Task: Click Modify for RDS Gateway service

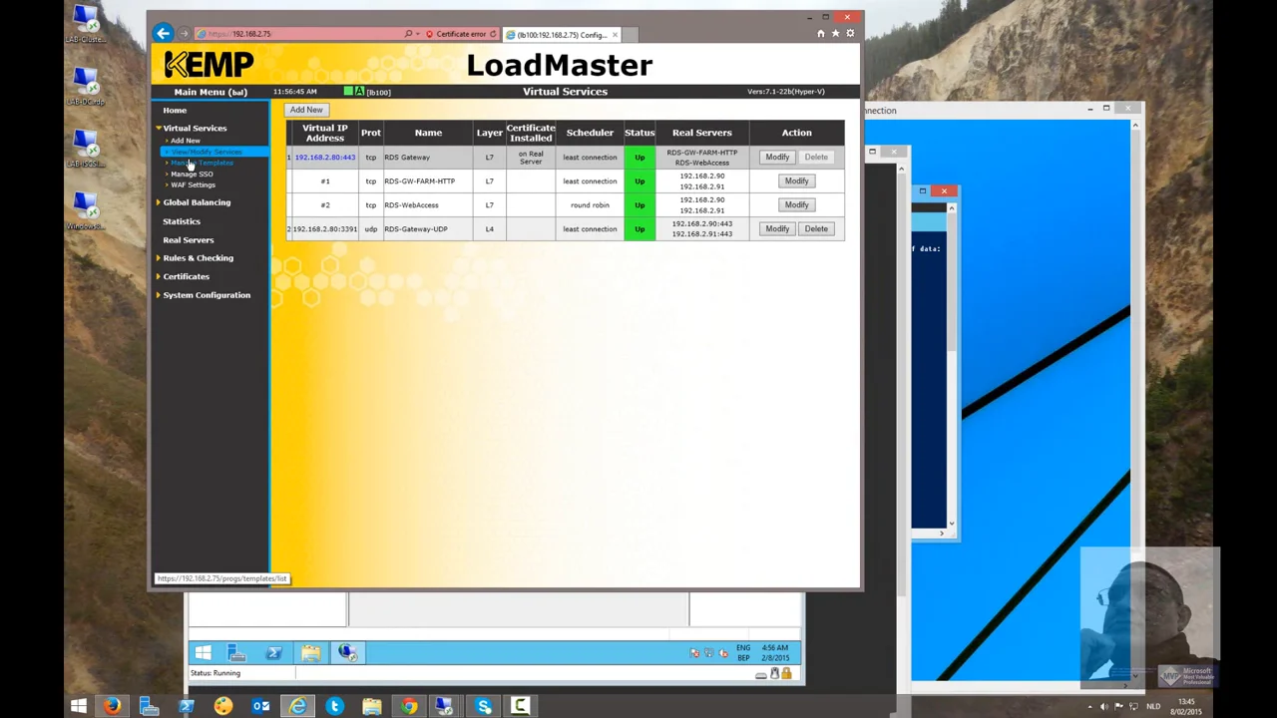Action: coord(777,158)
